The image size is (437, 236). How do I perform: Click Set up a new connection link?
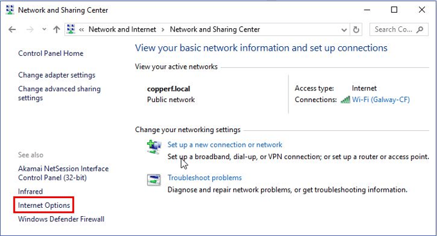pos(225,144)
